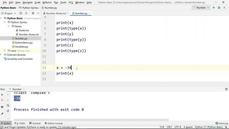229x129 pixels.
Task: Open PythonDemo.py from project tree
Action: pyautogui.click(x=24, y=43)
